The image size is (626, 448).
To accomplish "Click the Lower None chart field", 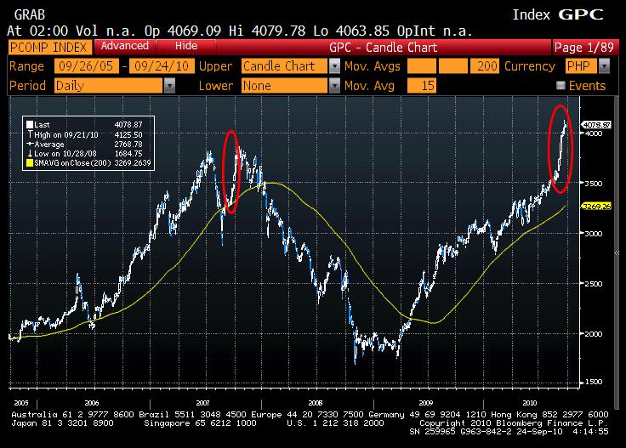I will 285,85.
